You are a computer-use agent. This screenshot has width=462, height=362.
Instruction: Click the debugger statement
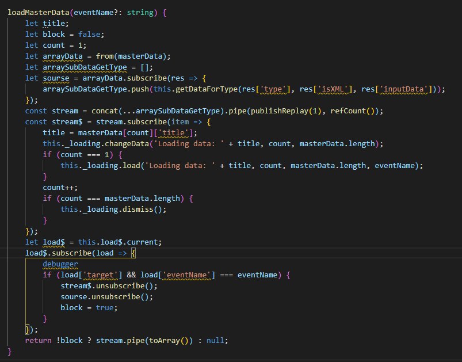60,264
